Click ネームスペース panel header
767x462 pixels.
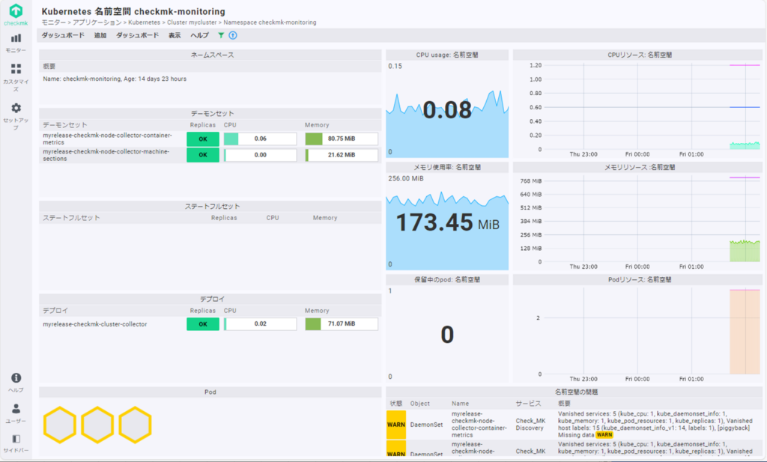[x=210, y=55]
